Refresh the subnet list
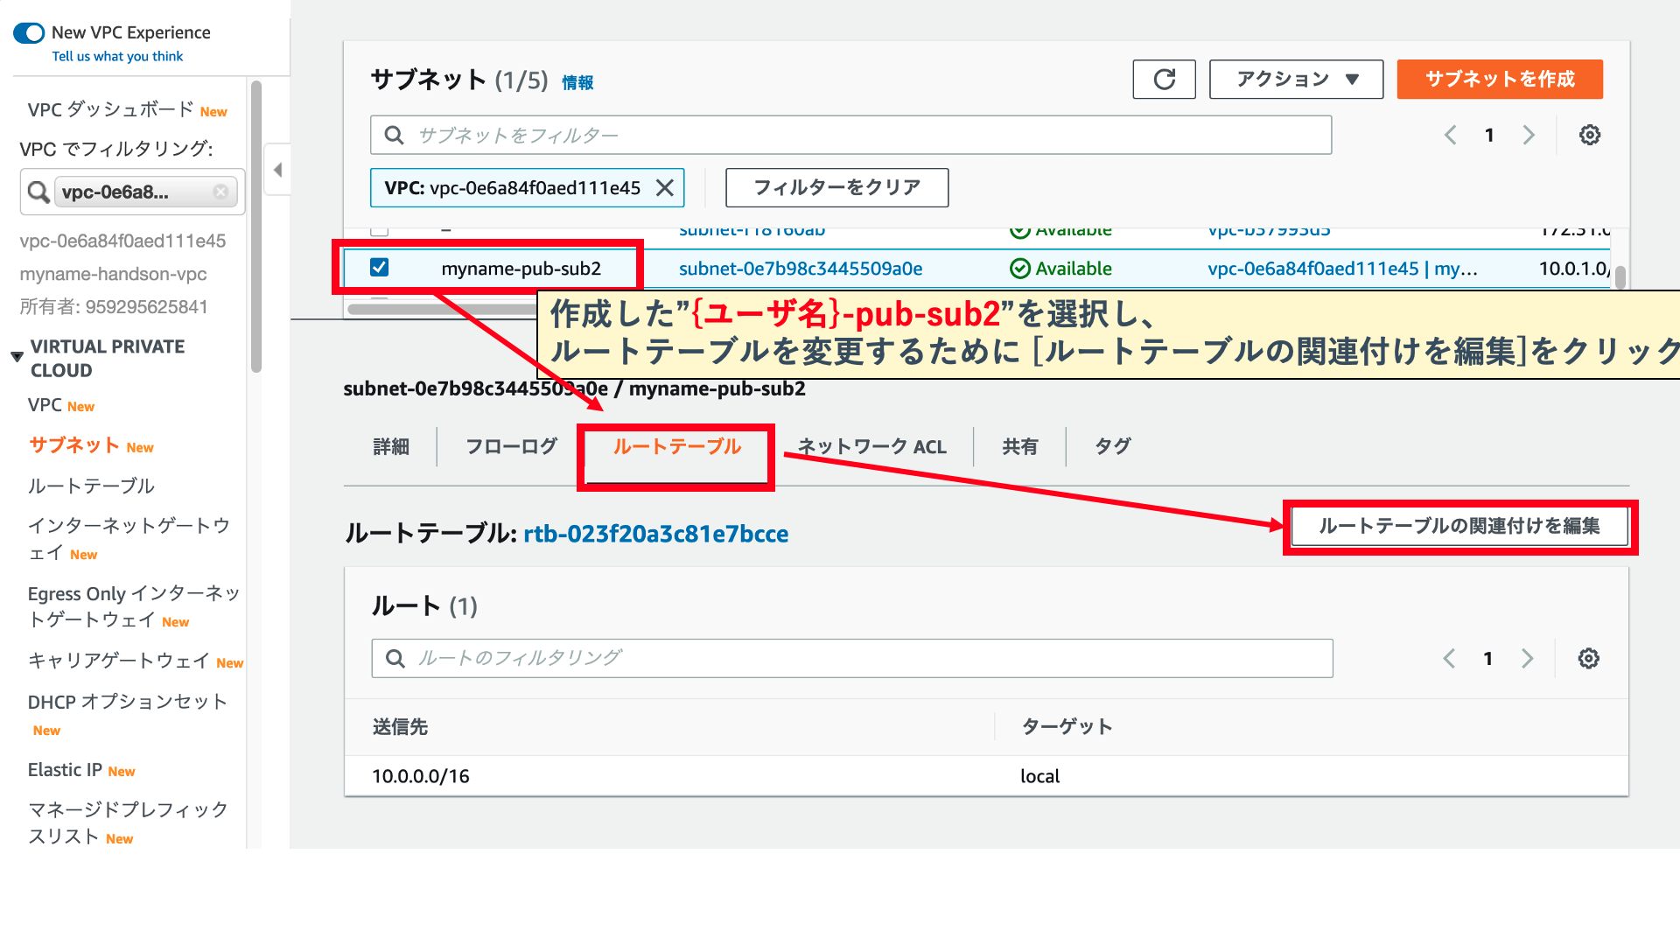 click(1164, 80)
